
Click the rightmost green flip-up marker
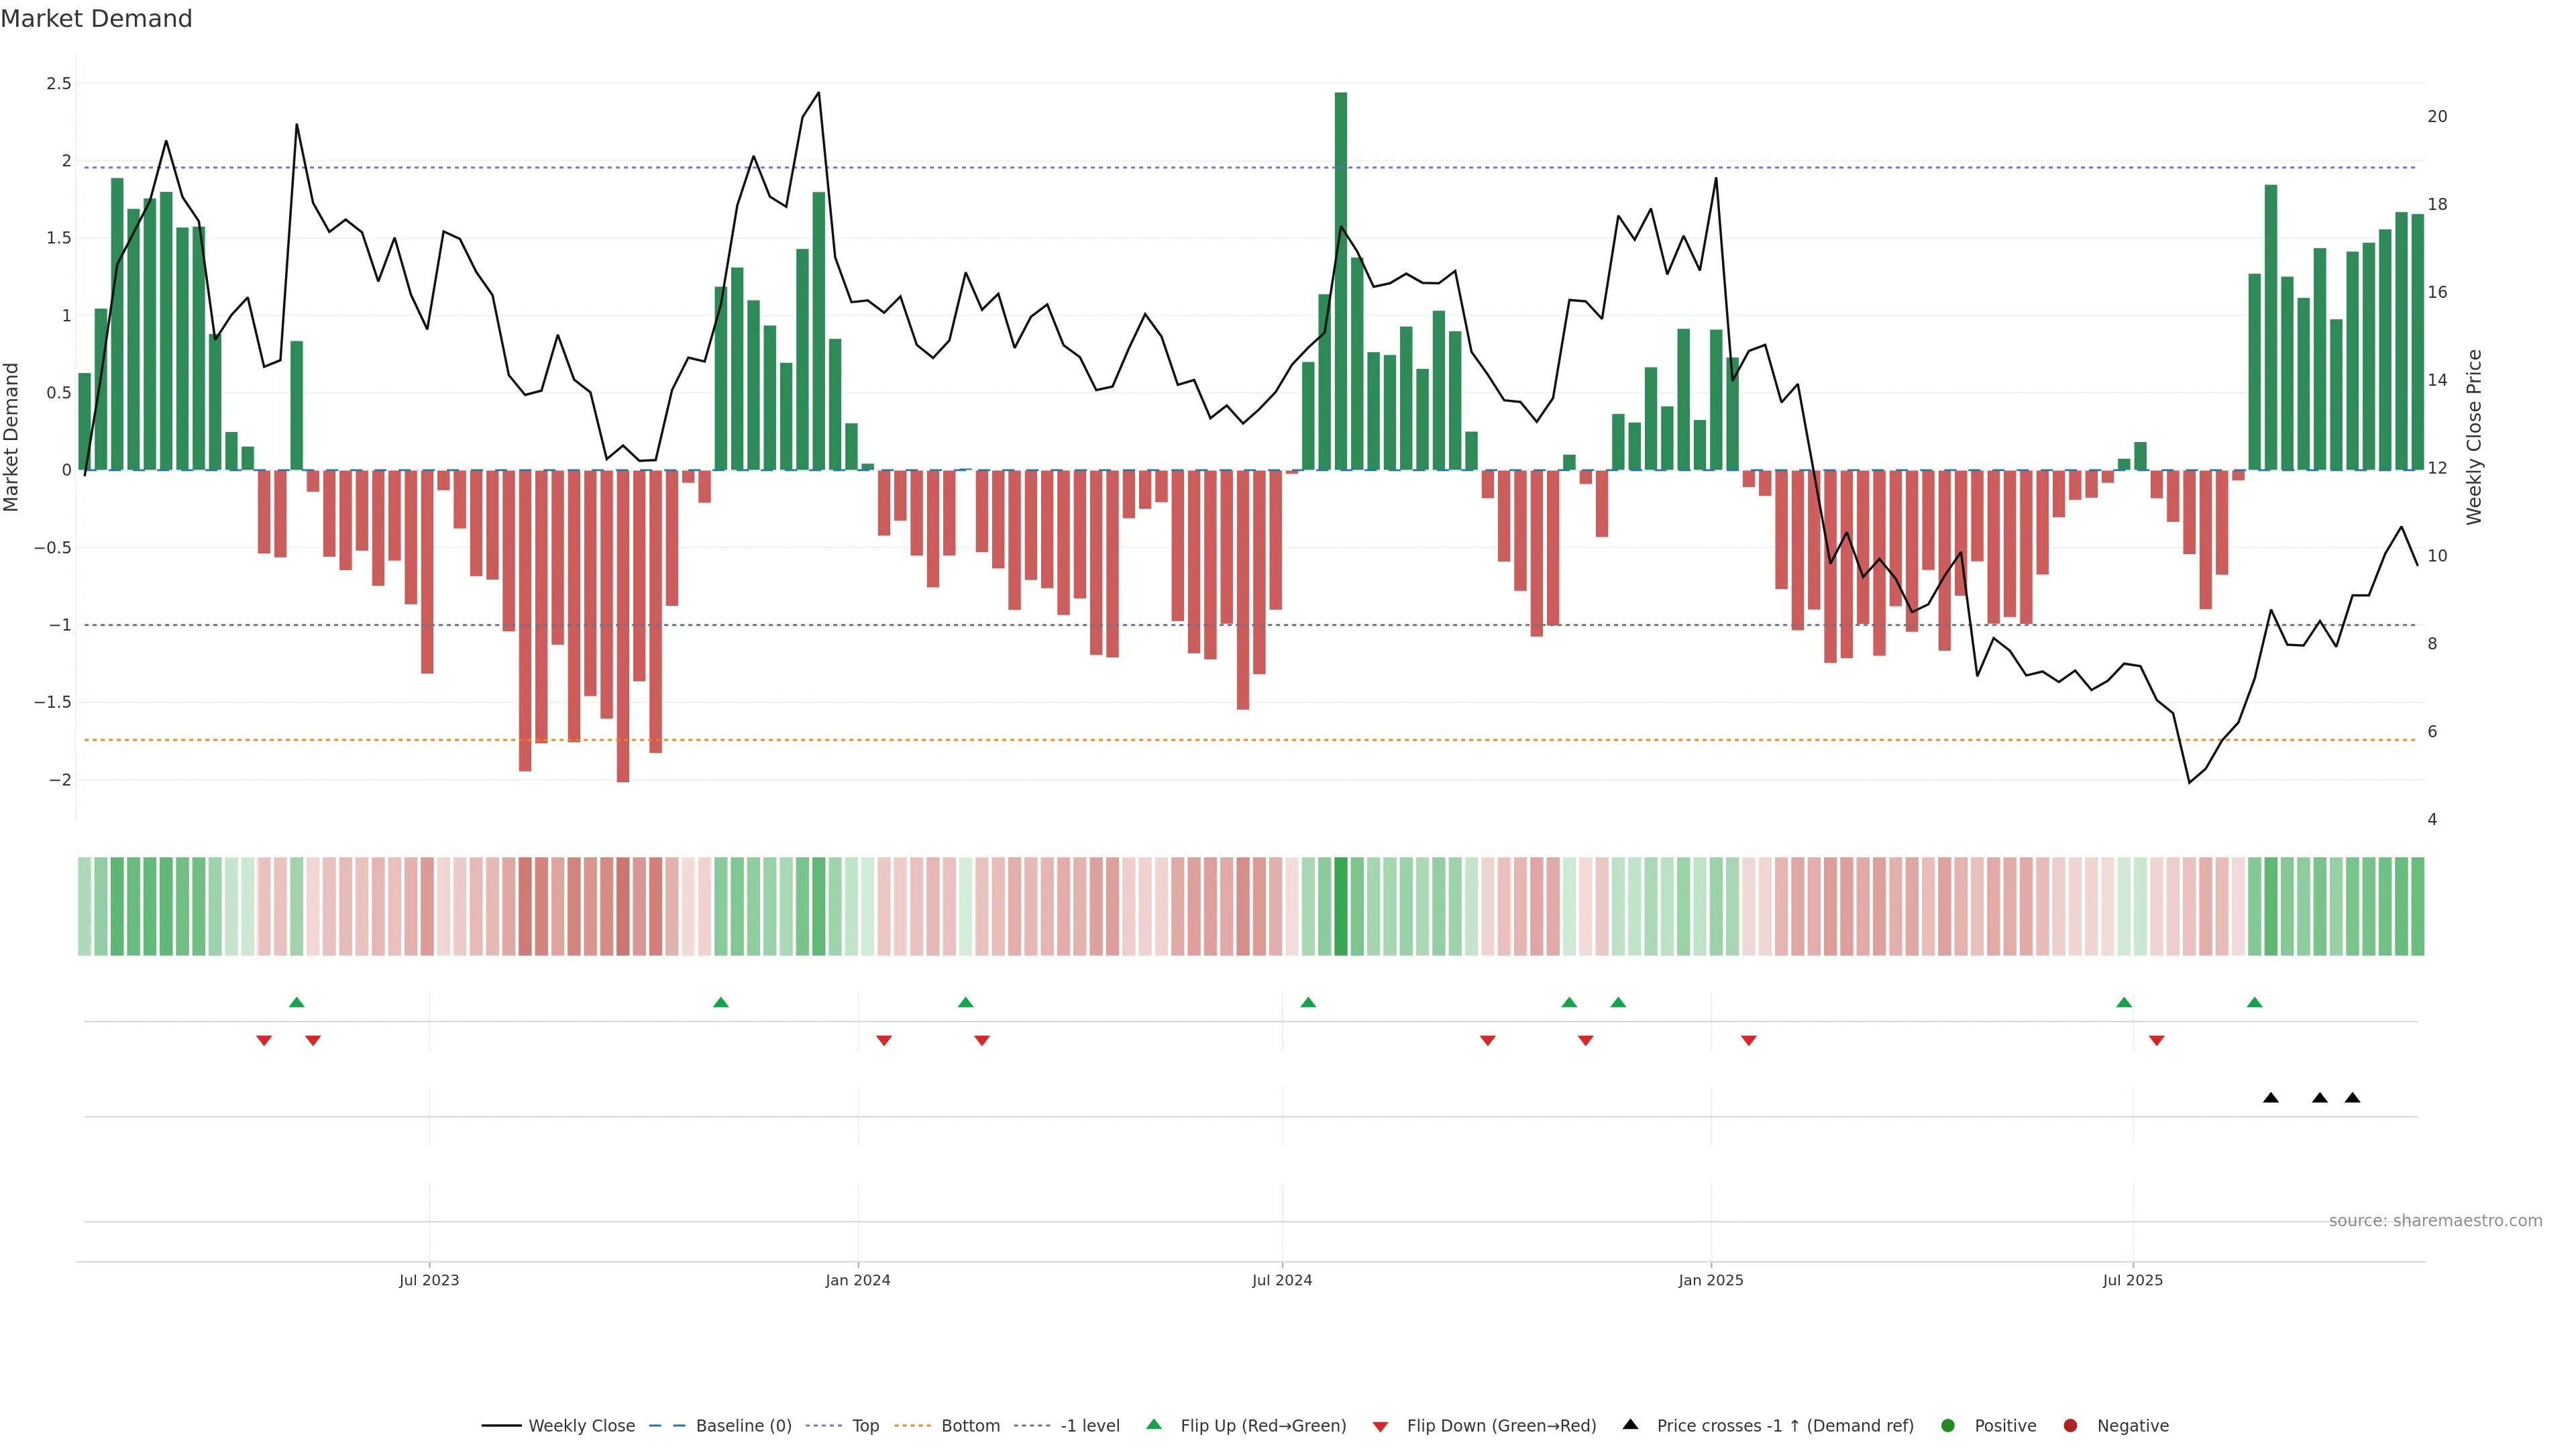[x=2254, y=1003]
